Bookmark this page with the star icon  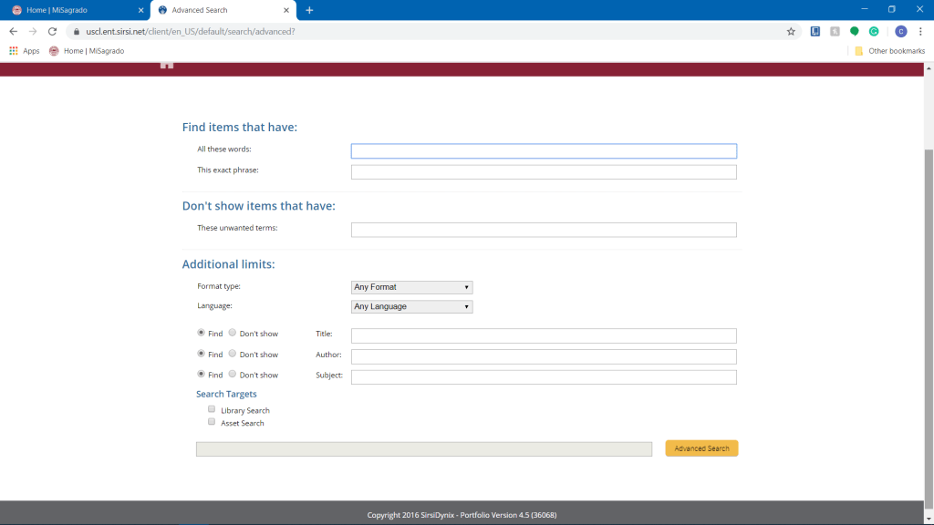(791, 31)
